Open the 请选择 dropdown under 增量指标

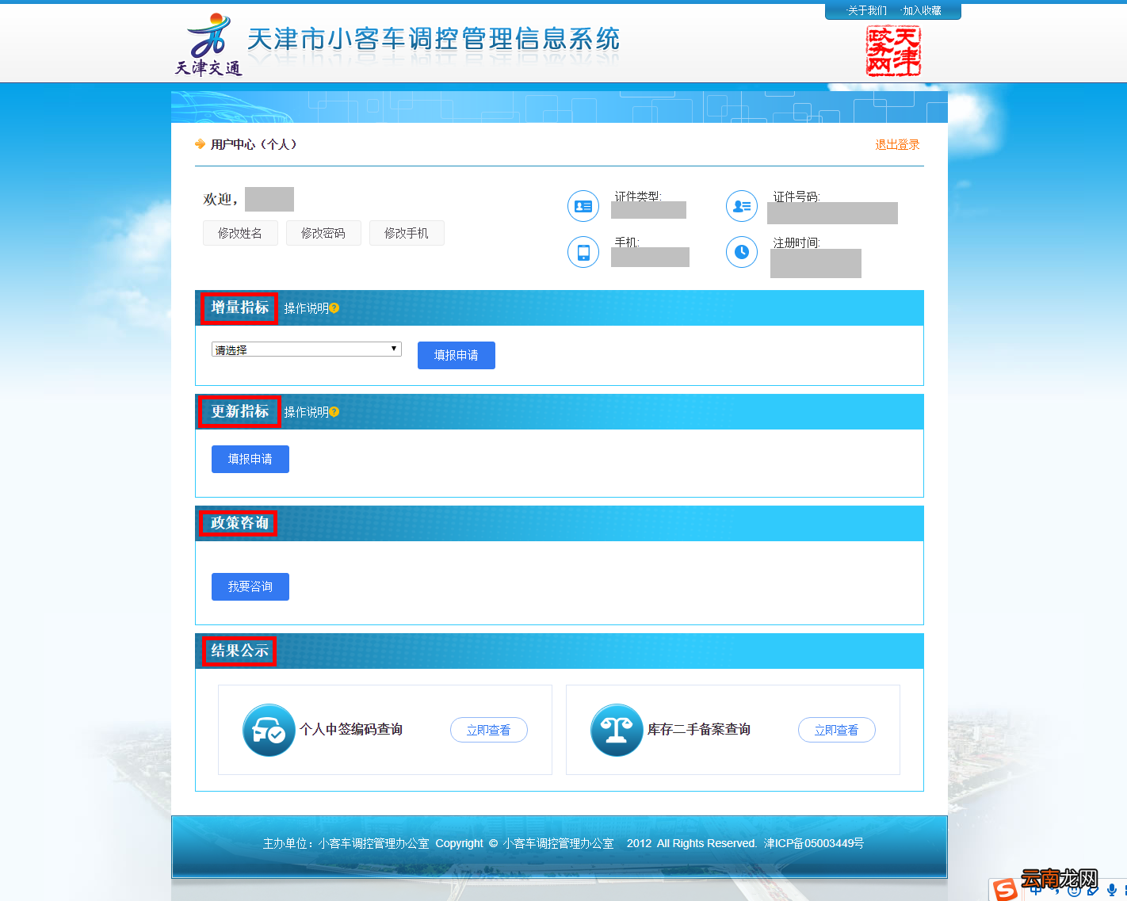tap(306, 349)
